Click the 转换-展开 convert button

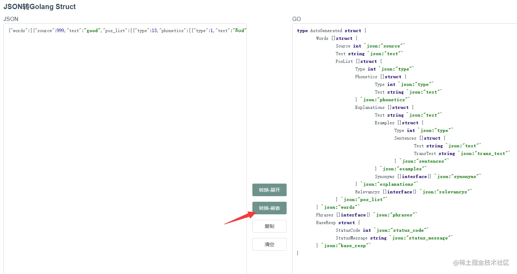(x=269, y=190)
